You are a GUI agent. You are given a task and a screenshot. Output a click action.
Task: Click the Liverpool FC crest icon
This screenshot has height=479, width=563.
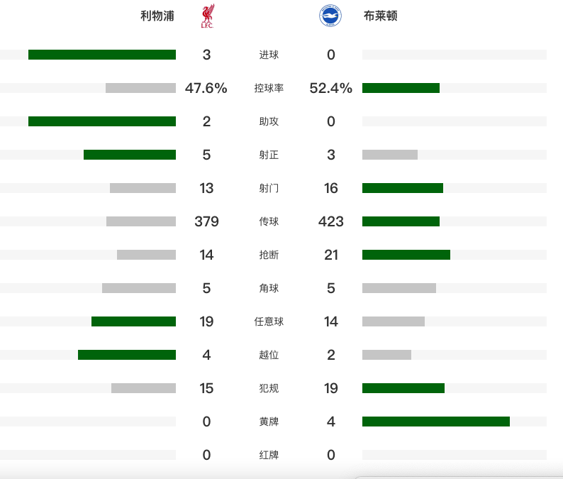tap(207, 16)
